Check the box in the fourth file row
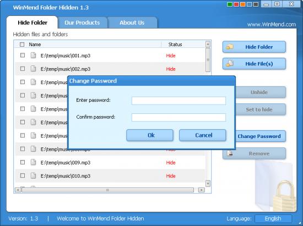303x226 pixels. [x=23, y=95]
